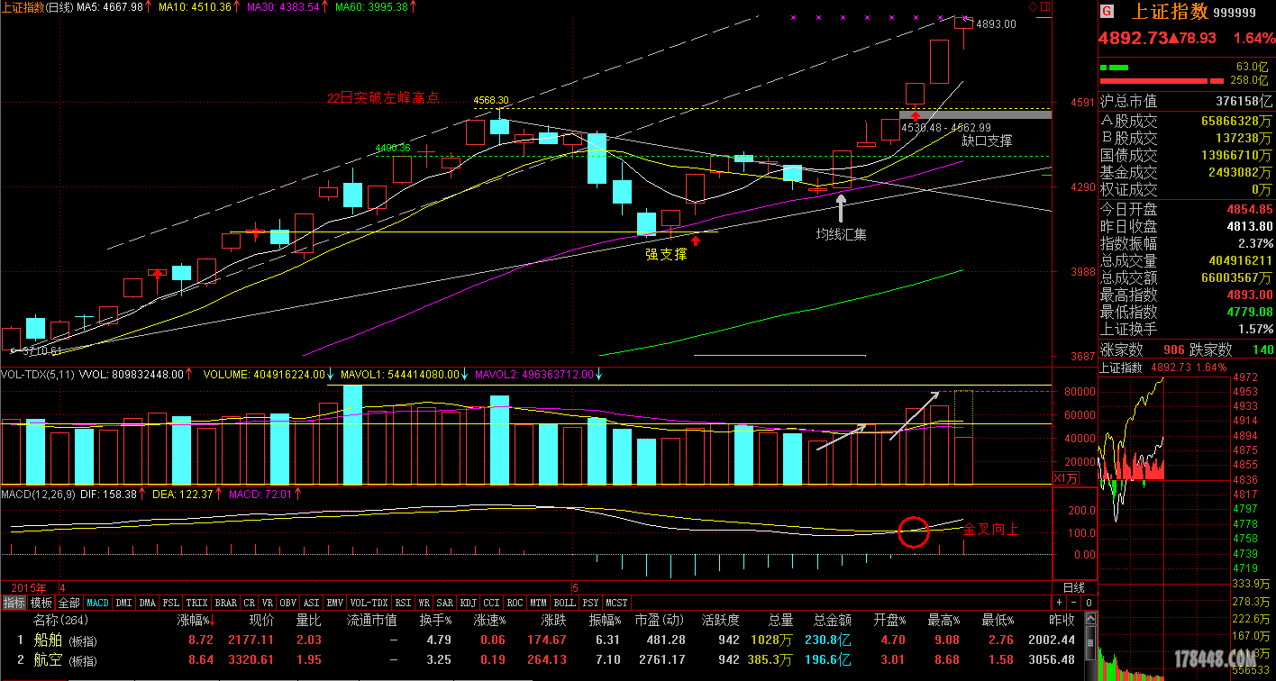Sort list by 量比 column header
Screen dimensions: 1276x681
[x=309, y=621]
